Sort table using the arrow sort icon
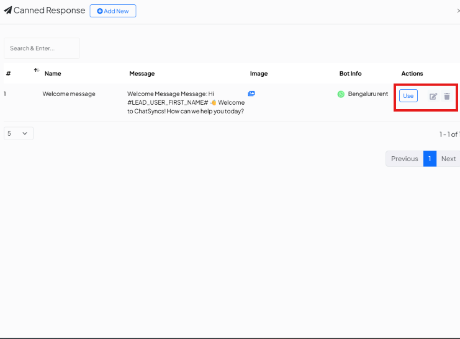Screen dimensions: 460x339 coord(37,70)
